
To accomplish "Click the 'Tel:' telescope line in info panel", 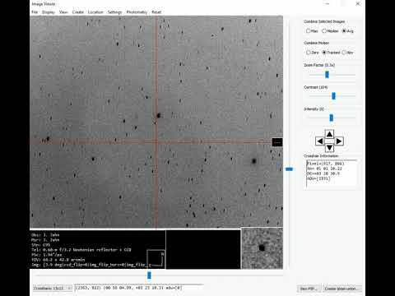I will click(x=81, y=250).
